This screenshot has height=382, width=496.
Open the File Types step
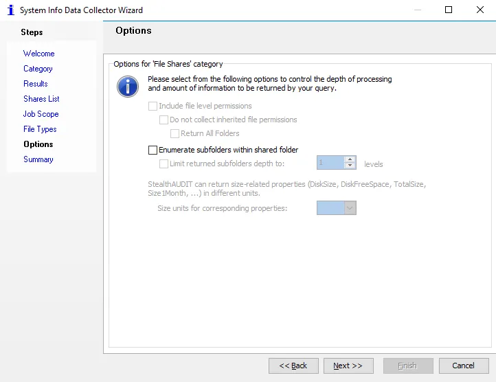coord(40,129)
